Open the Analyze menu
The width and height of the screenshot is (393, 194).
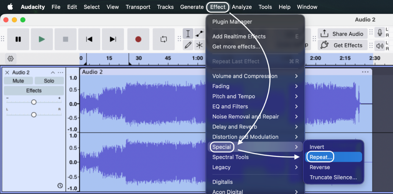pyautogui.click(x=242, y=7)
